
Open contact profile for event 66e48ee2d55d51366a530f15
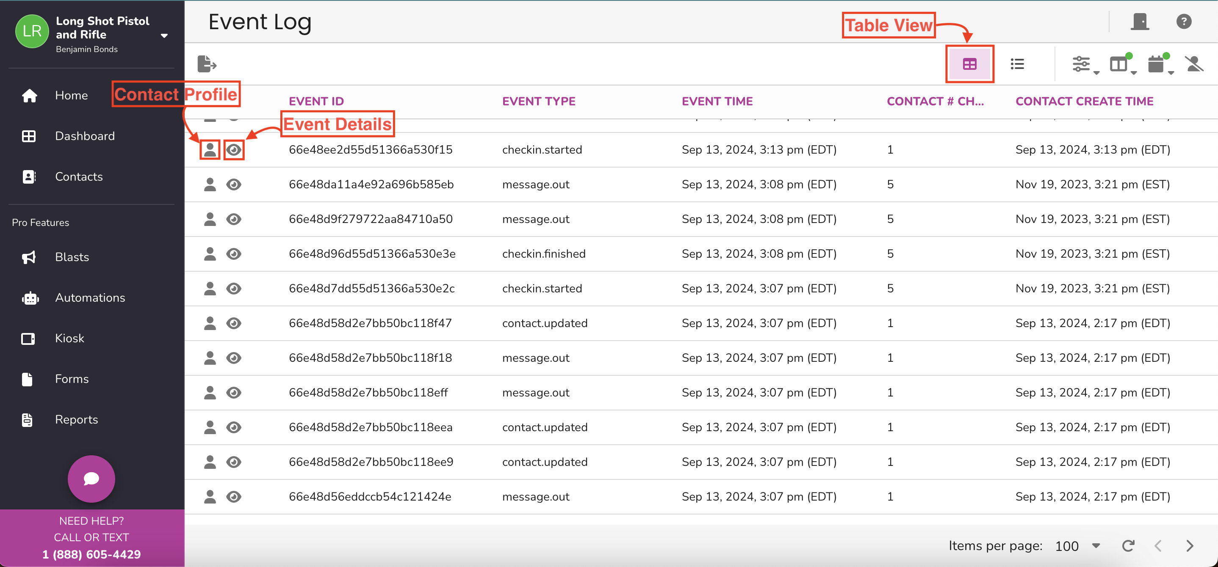coord(210,149)
